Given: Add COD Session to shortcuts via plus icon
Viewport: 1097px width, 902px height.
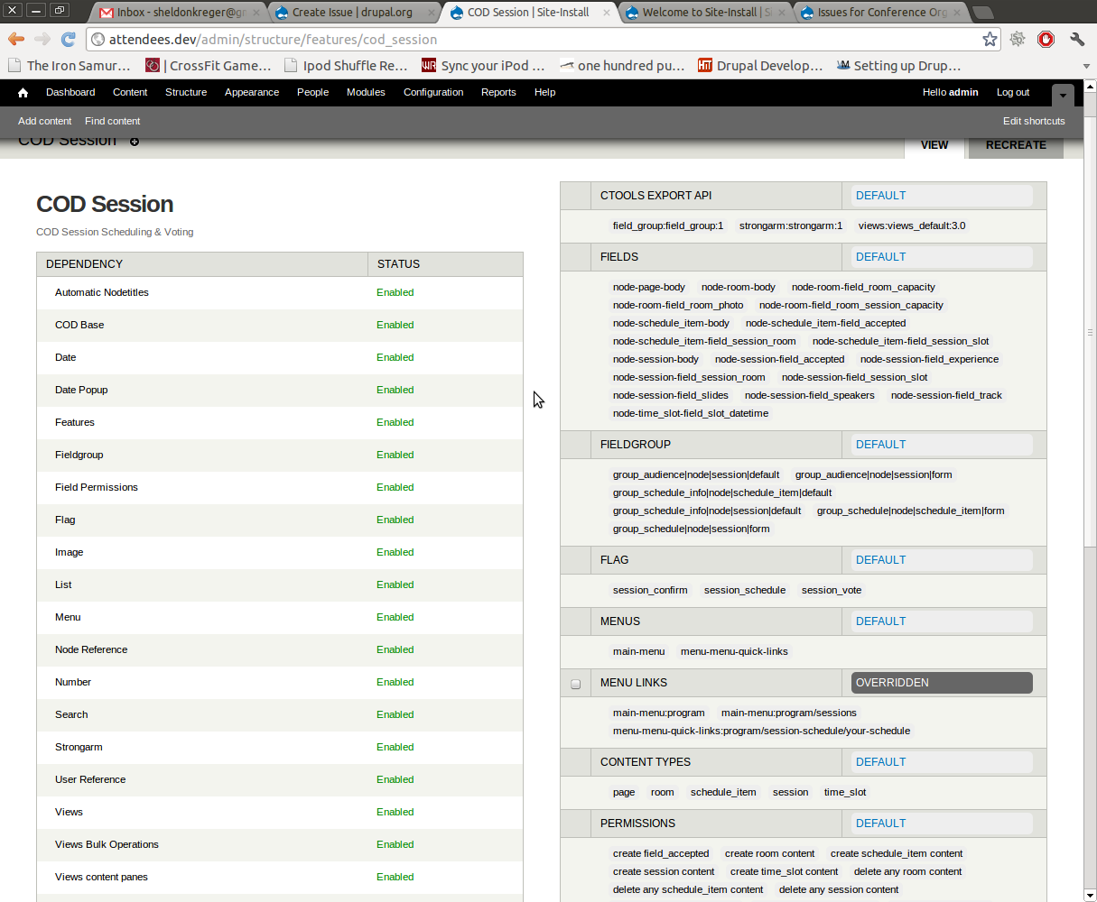Looking at the screenshot, I should tap(135, 142).
